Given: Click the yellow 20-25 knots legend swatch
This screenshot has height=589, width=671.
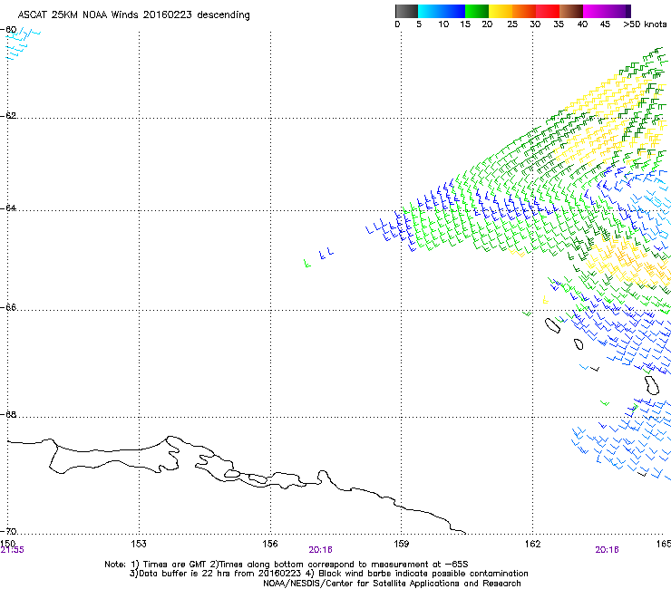Looking at the screenshot, I should [x=501, y=11].
